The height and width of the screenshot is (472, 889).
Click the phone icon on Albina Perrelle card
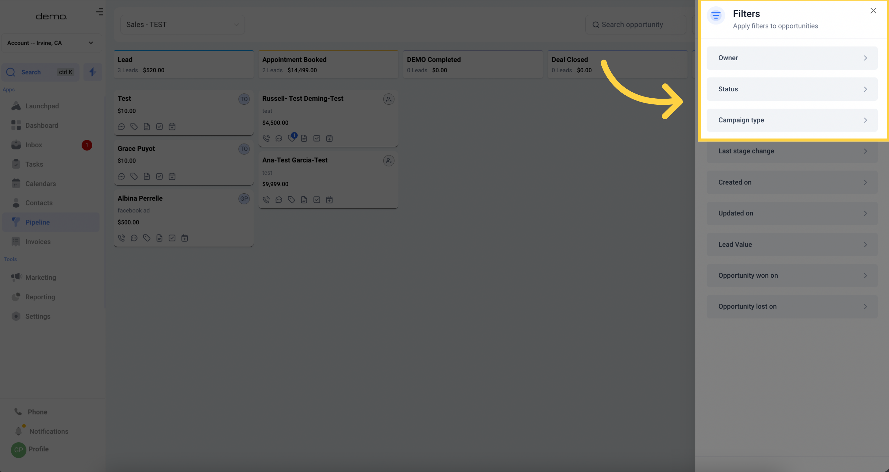click(x=122, y=238)
